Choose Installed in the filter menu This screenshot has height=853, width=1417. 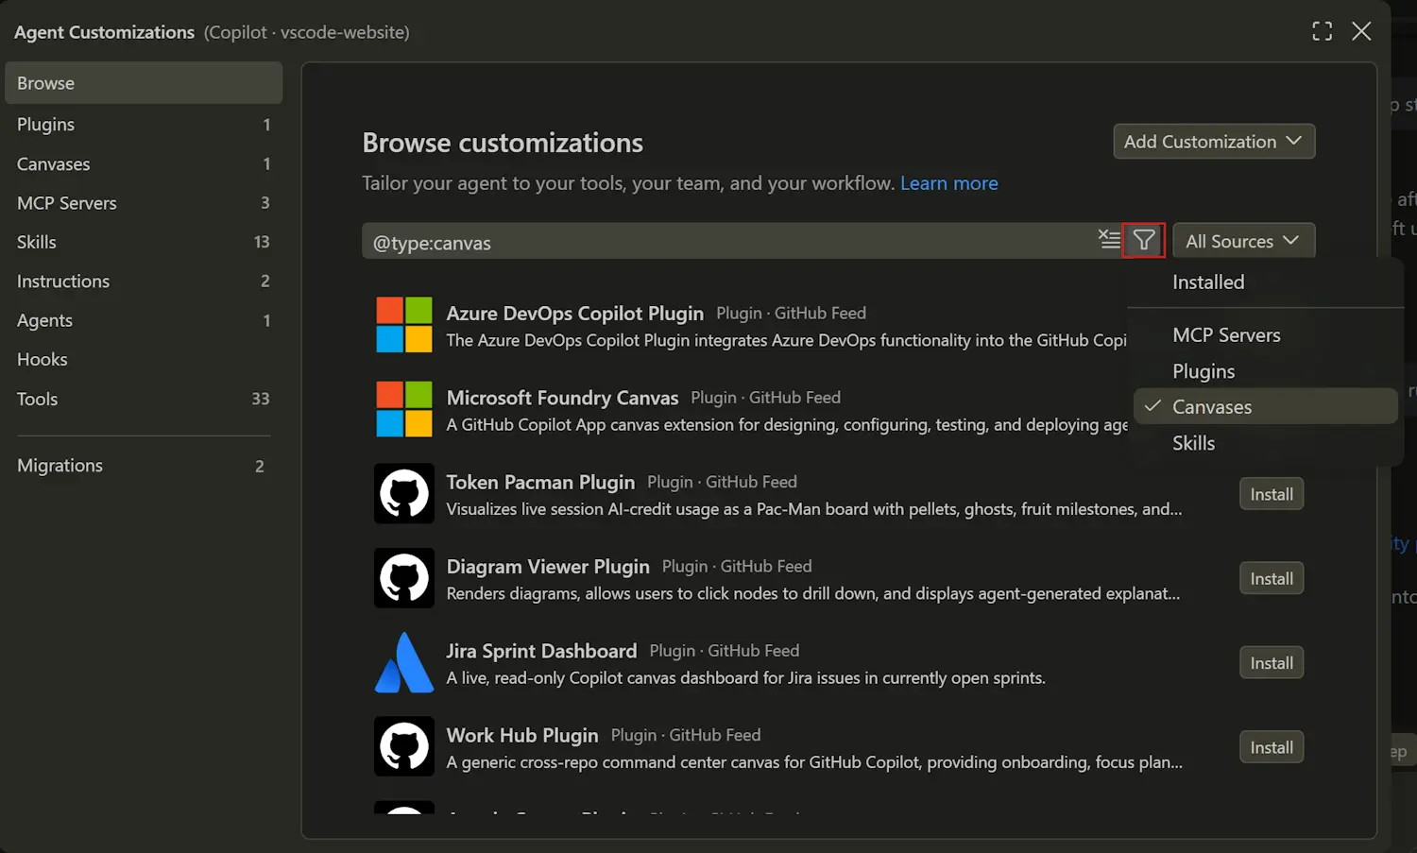pyautogui.click(x=1265, y=281)
